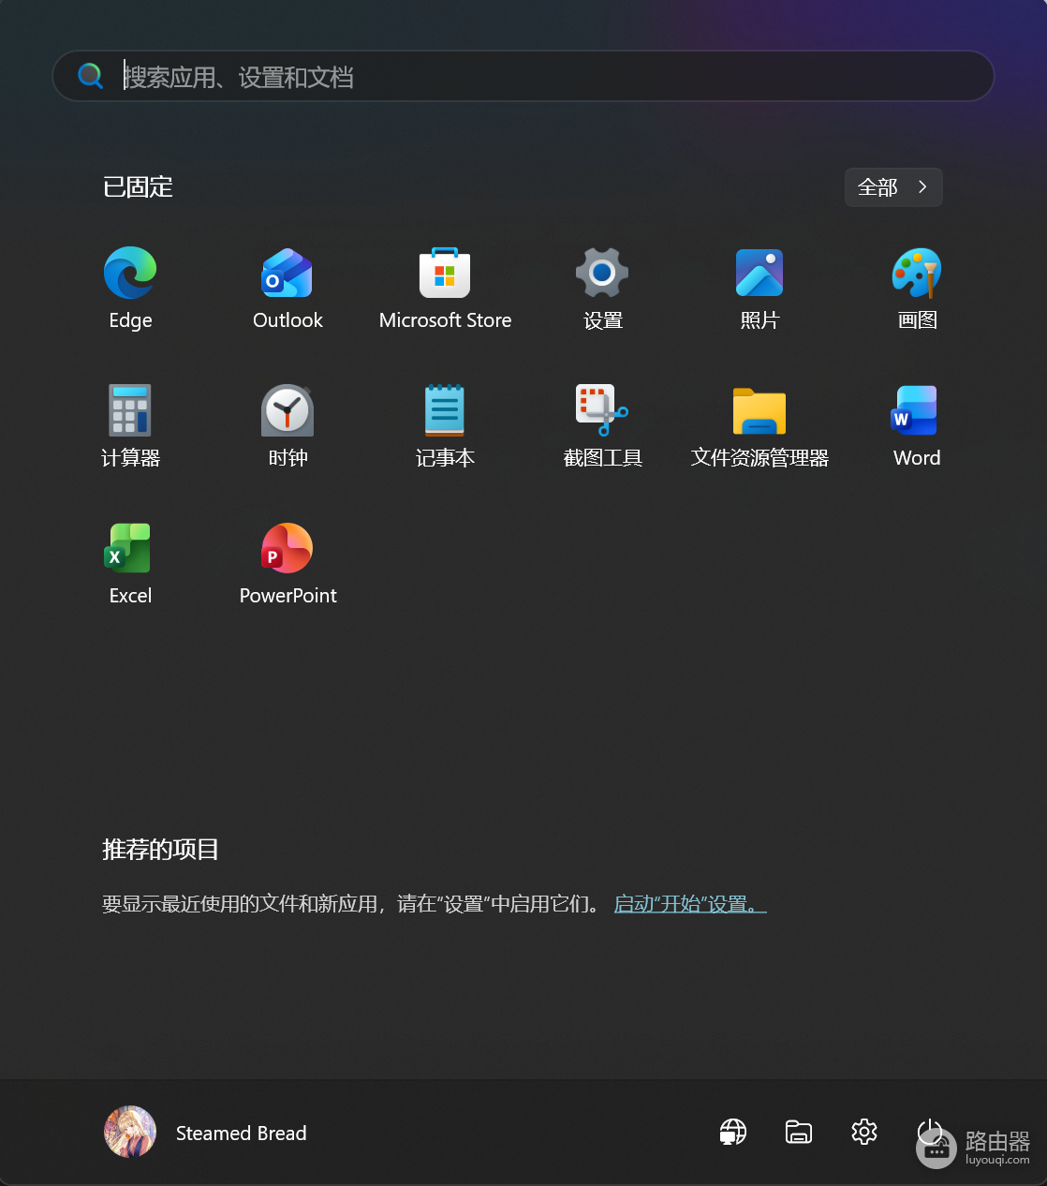Launch PowerPoint from pinned apps

coord(288,564)
